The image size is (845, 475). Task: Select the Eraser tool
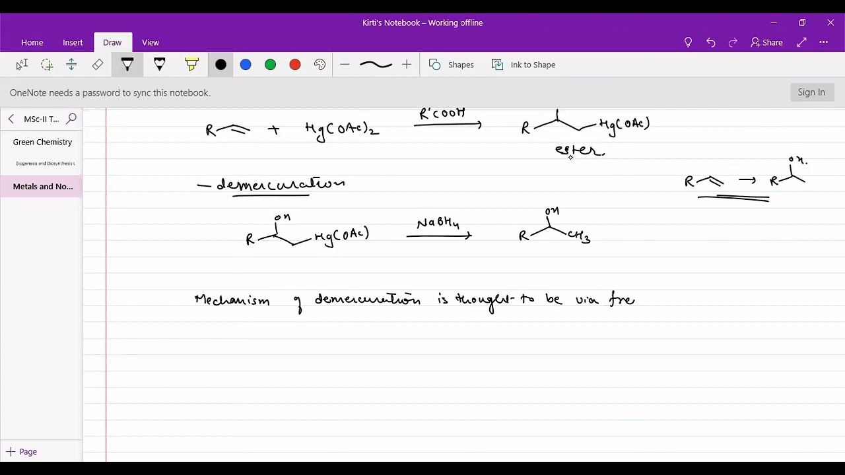click(x=98, y=65)
